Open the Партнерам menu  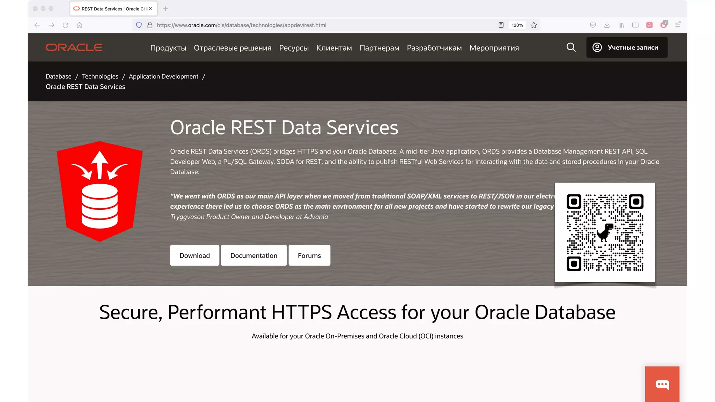tap(379, 48)
